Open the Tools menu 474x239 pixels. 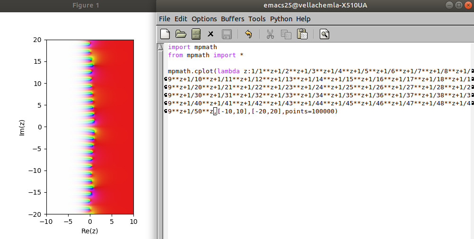coord(257,19)
